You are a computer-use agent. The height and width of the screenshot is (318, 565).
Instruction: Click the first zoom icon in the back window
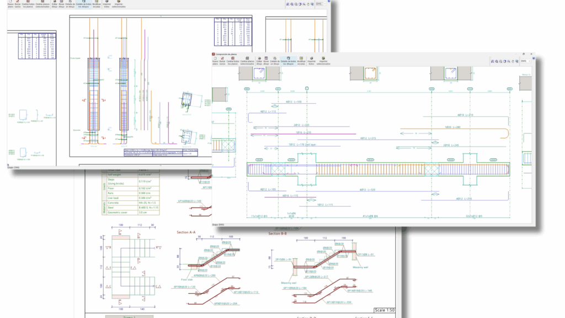(288, 4)
